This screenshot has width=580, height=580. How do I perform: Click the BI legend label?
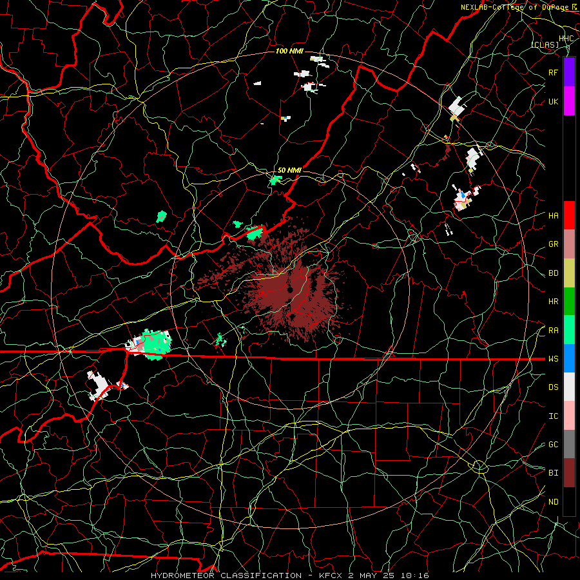[x=553, y=473]
